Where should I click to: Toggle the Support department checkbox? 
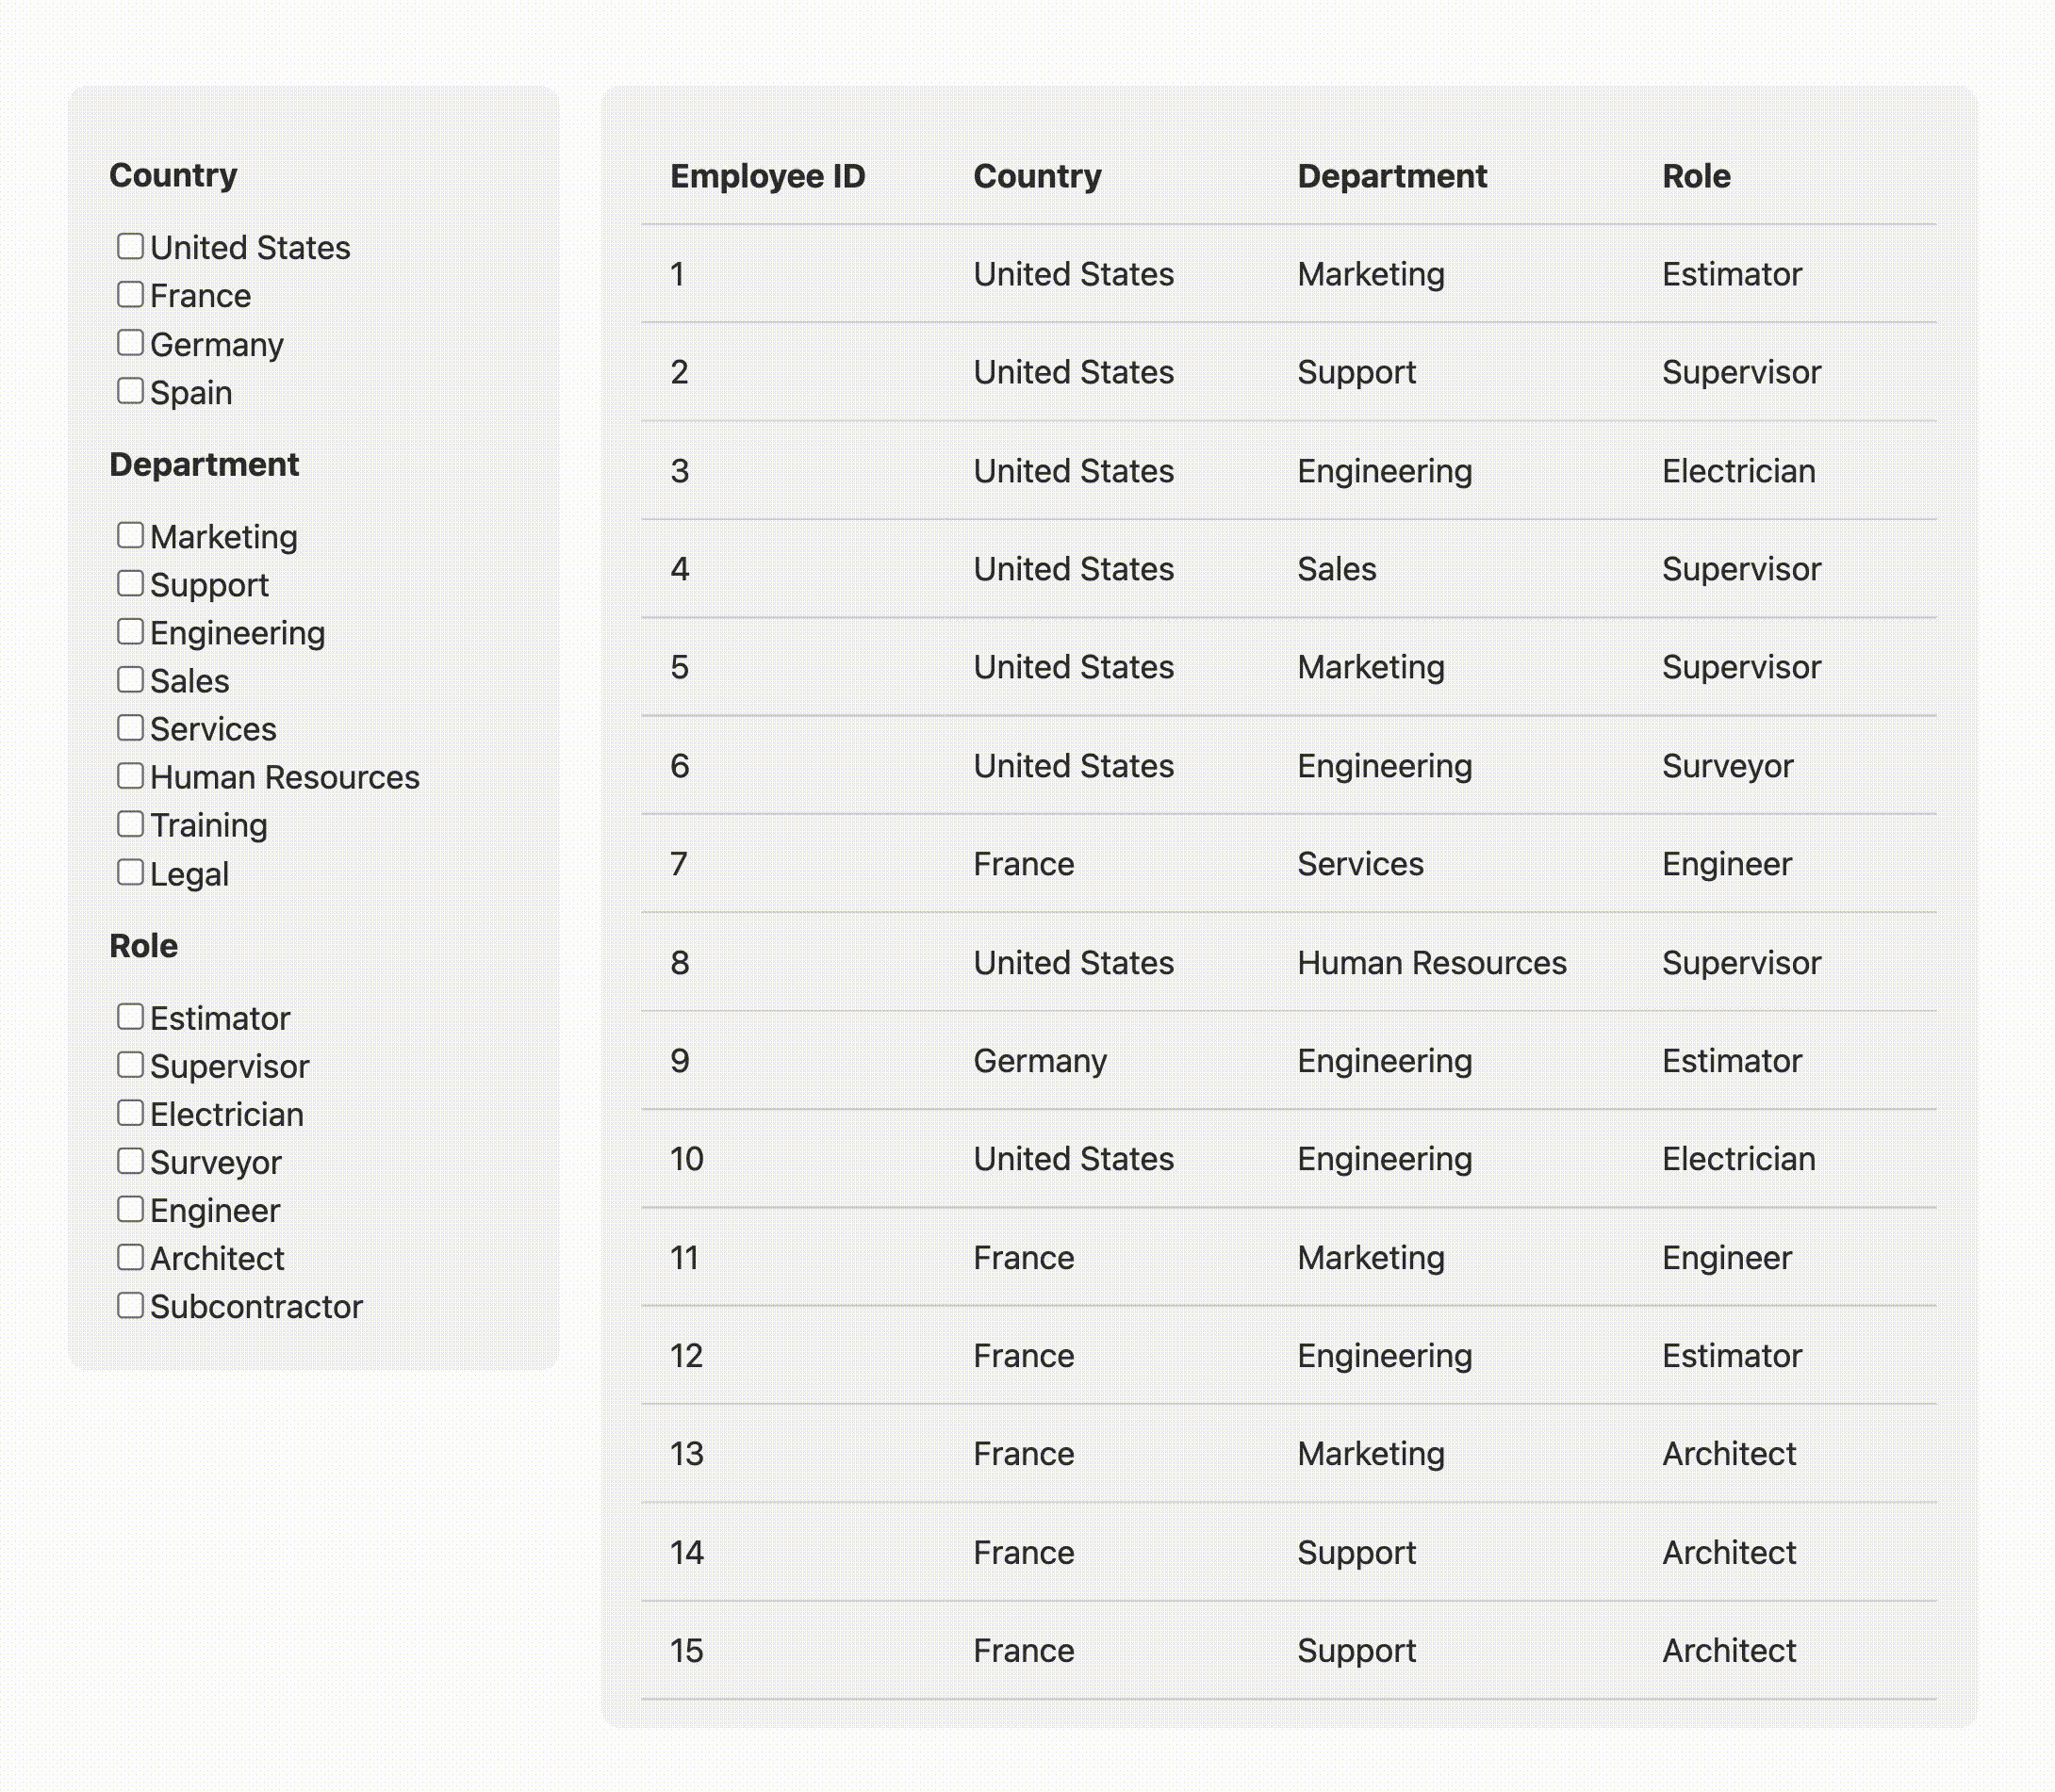[x=130, y=583]
